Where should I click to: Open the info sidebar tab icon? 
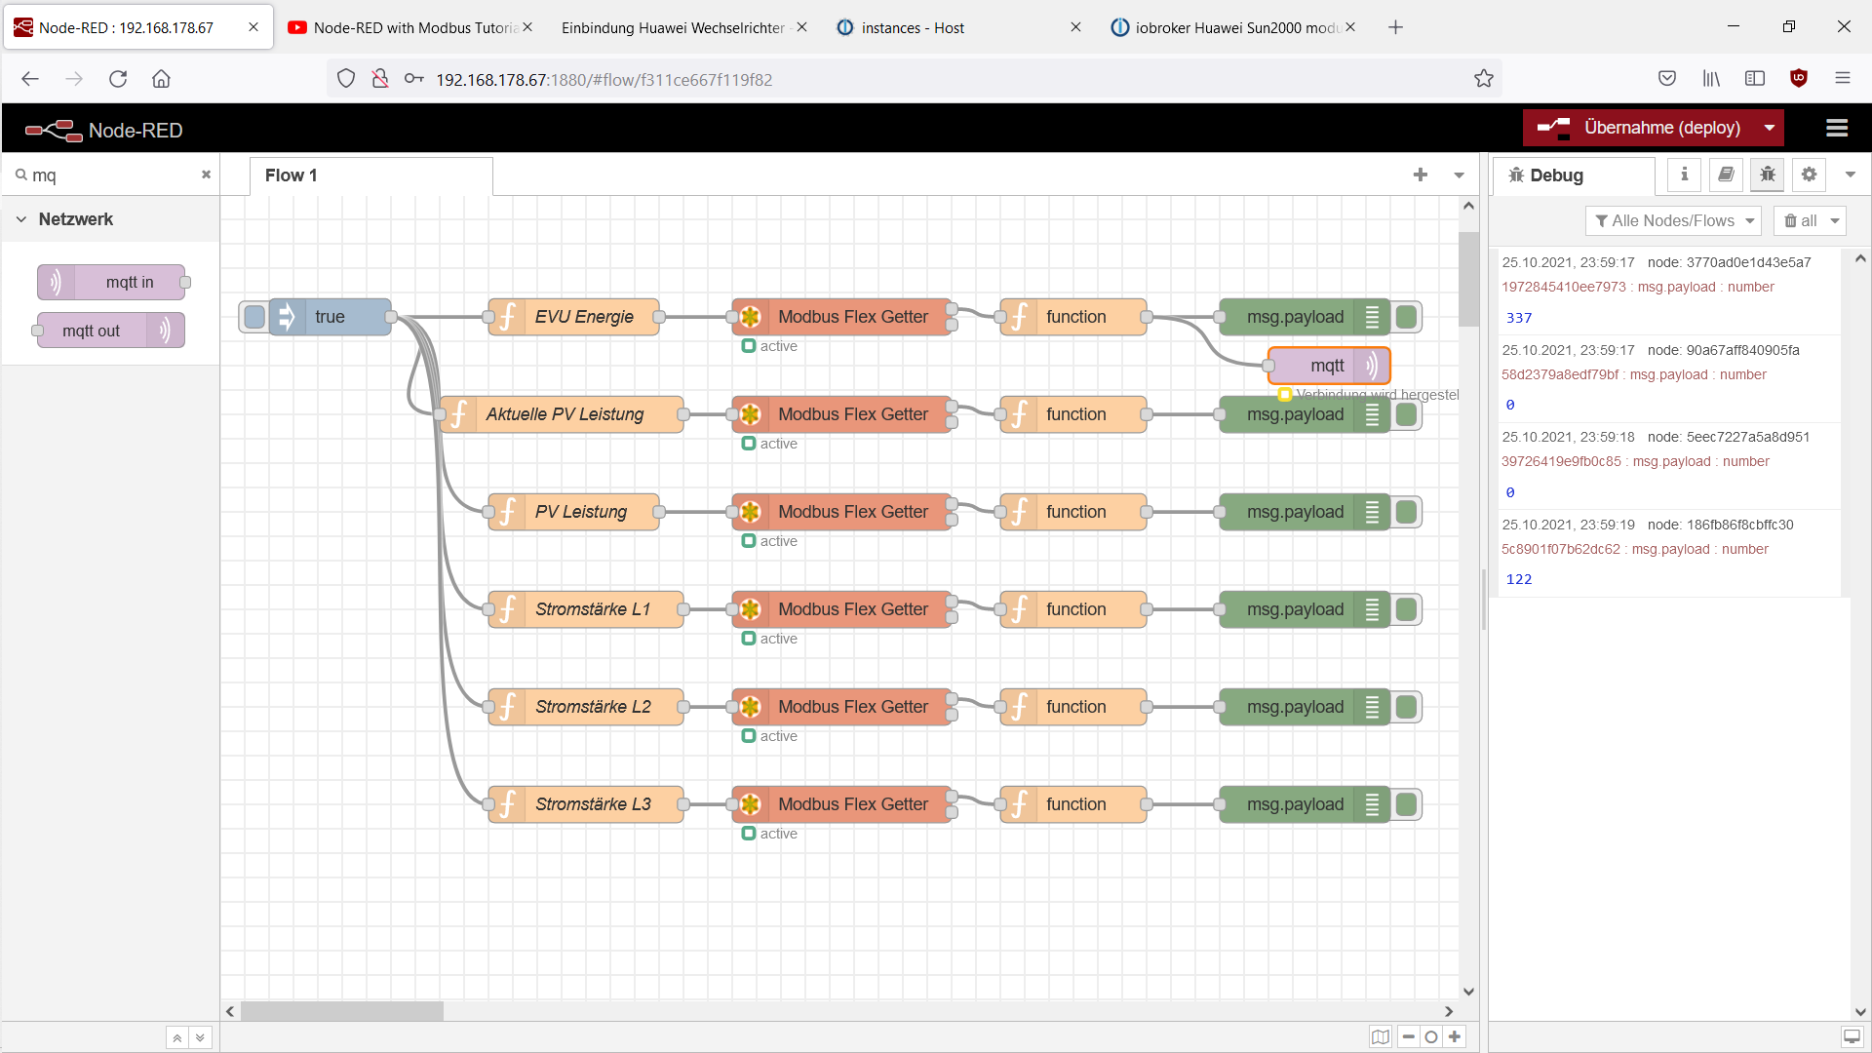pyautogui.click(x=1684, y=175)
